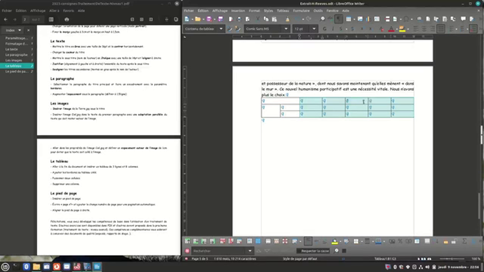The image size is (484, 272).
Task: Click the Firefox icon in taskbar
Action: click(57, 267)
